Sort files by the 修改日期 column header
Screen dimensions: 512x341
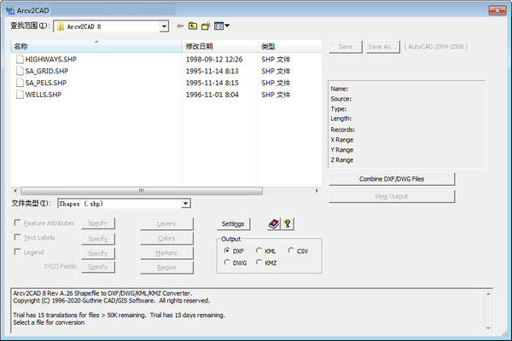pos(220,46)
